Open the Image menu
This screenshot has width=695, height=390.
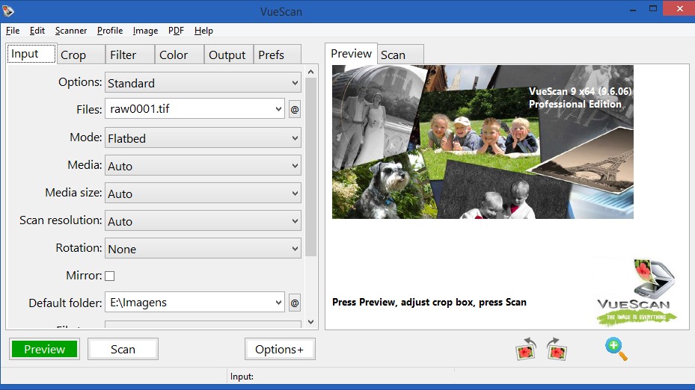[x=145, y=31]
